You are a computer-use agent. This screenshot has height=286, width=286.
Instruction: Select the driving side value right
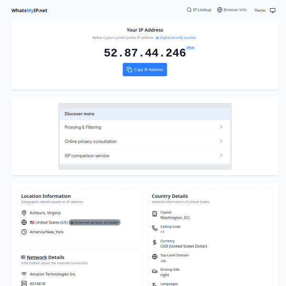pyautogui.click(x=164, y=275)
